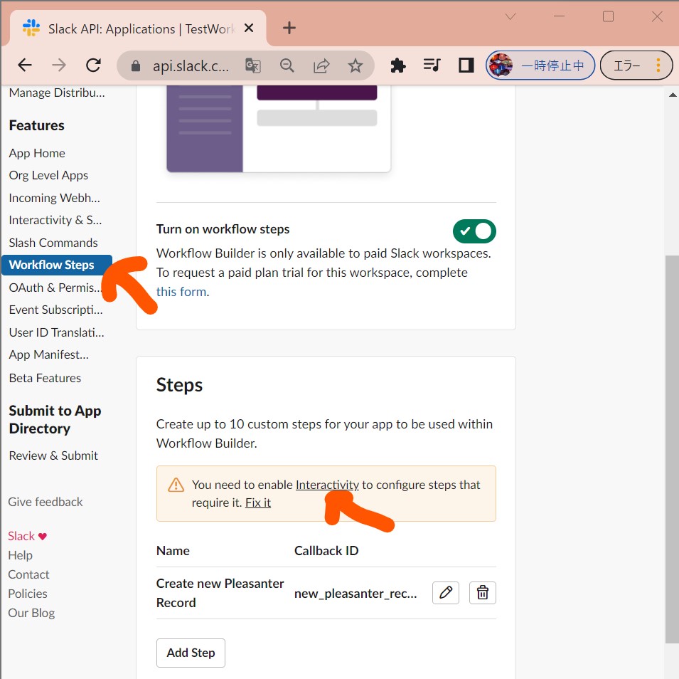Open Manage Distribution in the sidebar
This screenshot has height=679, width=679.
coord(57,93)
